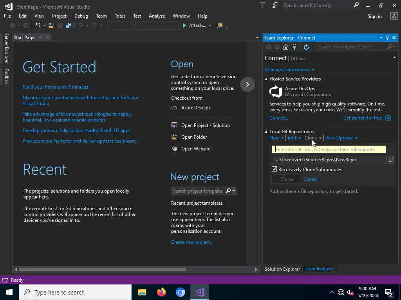The width and height of the screenshot is (401, 300).
Task: Open the New dropdown under Local Git Repositories
Action: tap(276, 138)
